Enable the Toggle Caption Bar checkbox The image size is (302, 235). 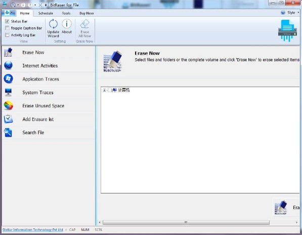pyautogui.click(x=7, y=28)
